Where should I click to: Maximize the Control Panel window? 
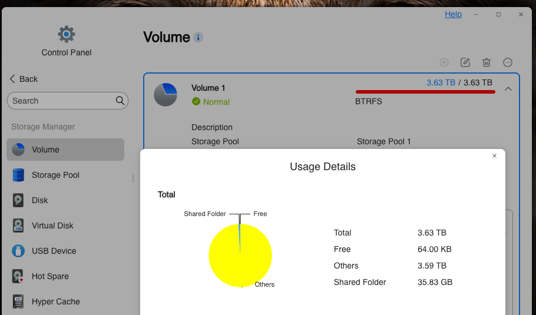(498, 14)
